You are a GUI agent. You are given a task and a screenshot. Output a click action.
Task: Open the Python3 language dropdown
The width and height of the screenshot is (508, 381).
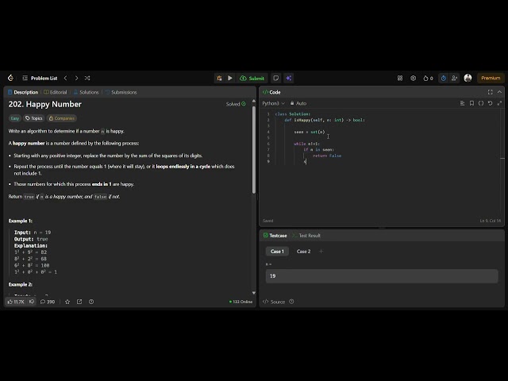273,103
